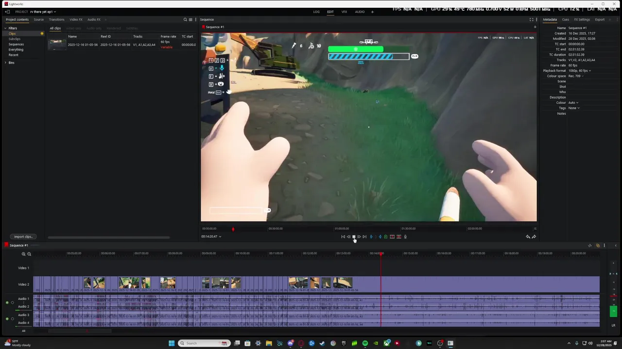Click the timeline horizontal scrollbar
Screen dimensions: 622x349
[80, 331]
